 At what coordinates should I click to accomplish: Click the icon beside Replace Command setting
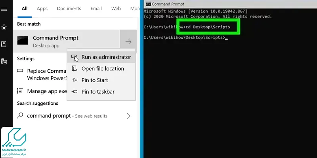coord(20,71)
